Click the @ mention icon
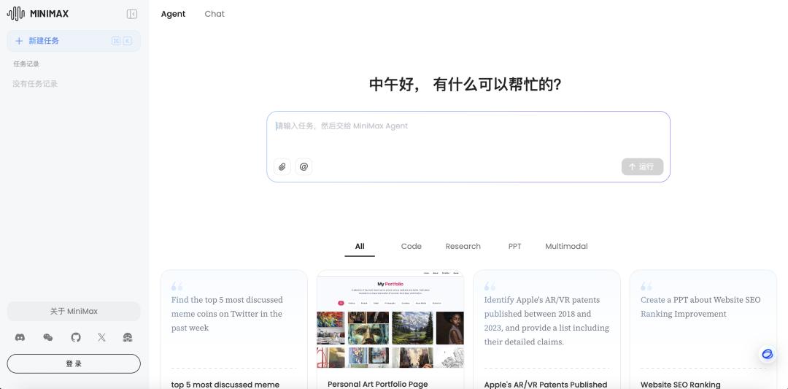 point(304,166)
